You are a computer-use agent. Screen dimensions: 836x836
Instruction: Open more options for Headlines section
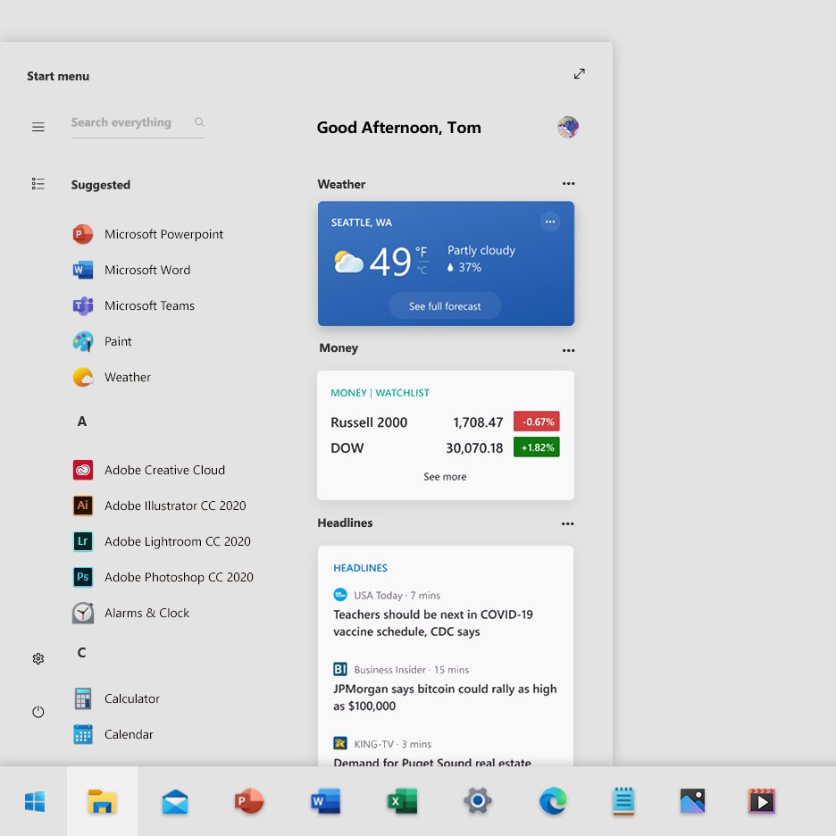coord(568,523)
